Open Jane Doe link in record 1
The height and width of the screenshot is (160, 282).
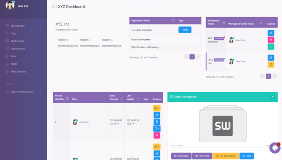84,122
